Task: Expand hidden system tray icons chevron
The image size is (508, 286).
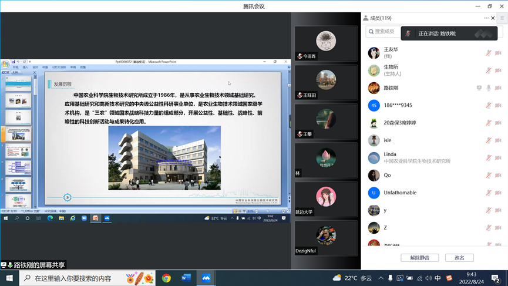Action: tap(381, 278)
